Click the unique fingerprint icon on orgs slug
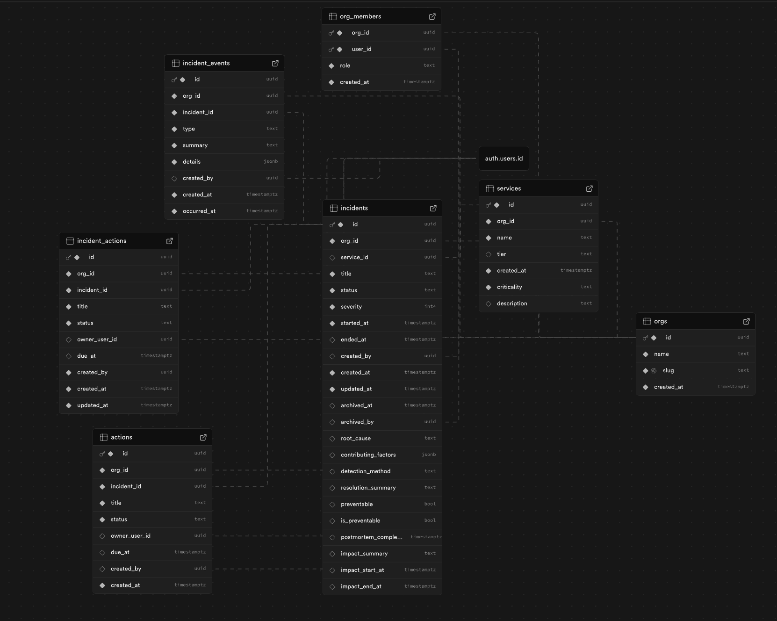Screen dimensions: 777x621 coord(654,370)
